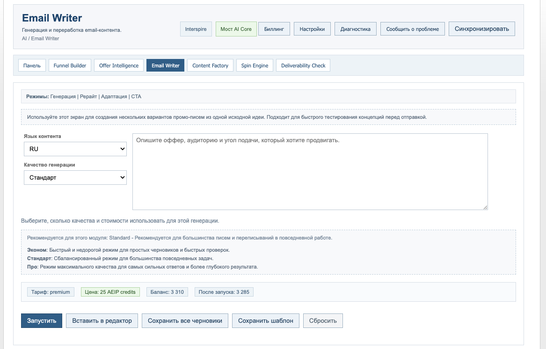Switch to the Content Factory tab
This screenshot has width=546, height=349.
(210, 65)
